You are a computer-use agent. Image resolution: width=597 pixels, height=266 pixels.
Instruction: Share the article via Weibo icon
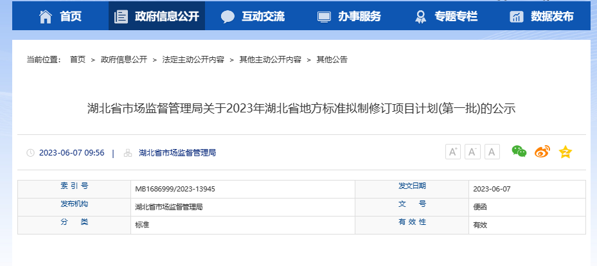pos(542,152)
